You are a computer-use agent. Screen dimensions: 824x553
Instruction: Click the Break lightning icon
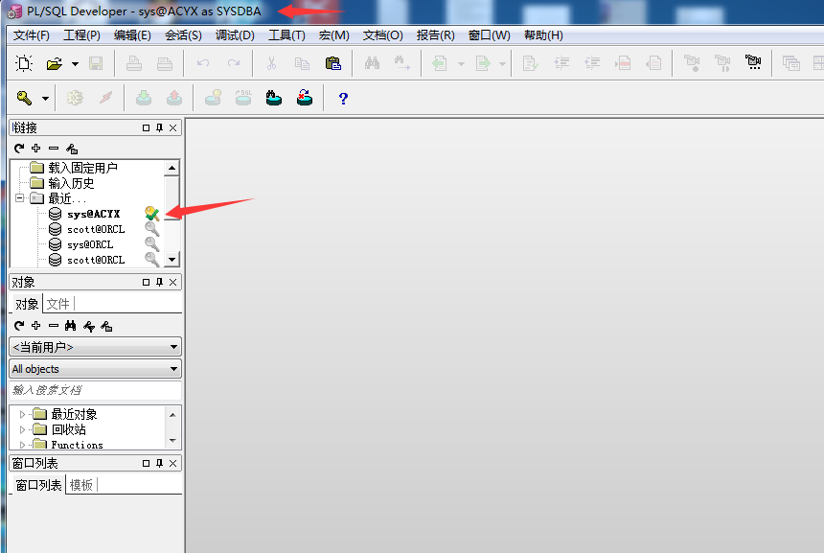pyautogui.click(x=105, y=98)
